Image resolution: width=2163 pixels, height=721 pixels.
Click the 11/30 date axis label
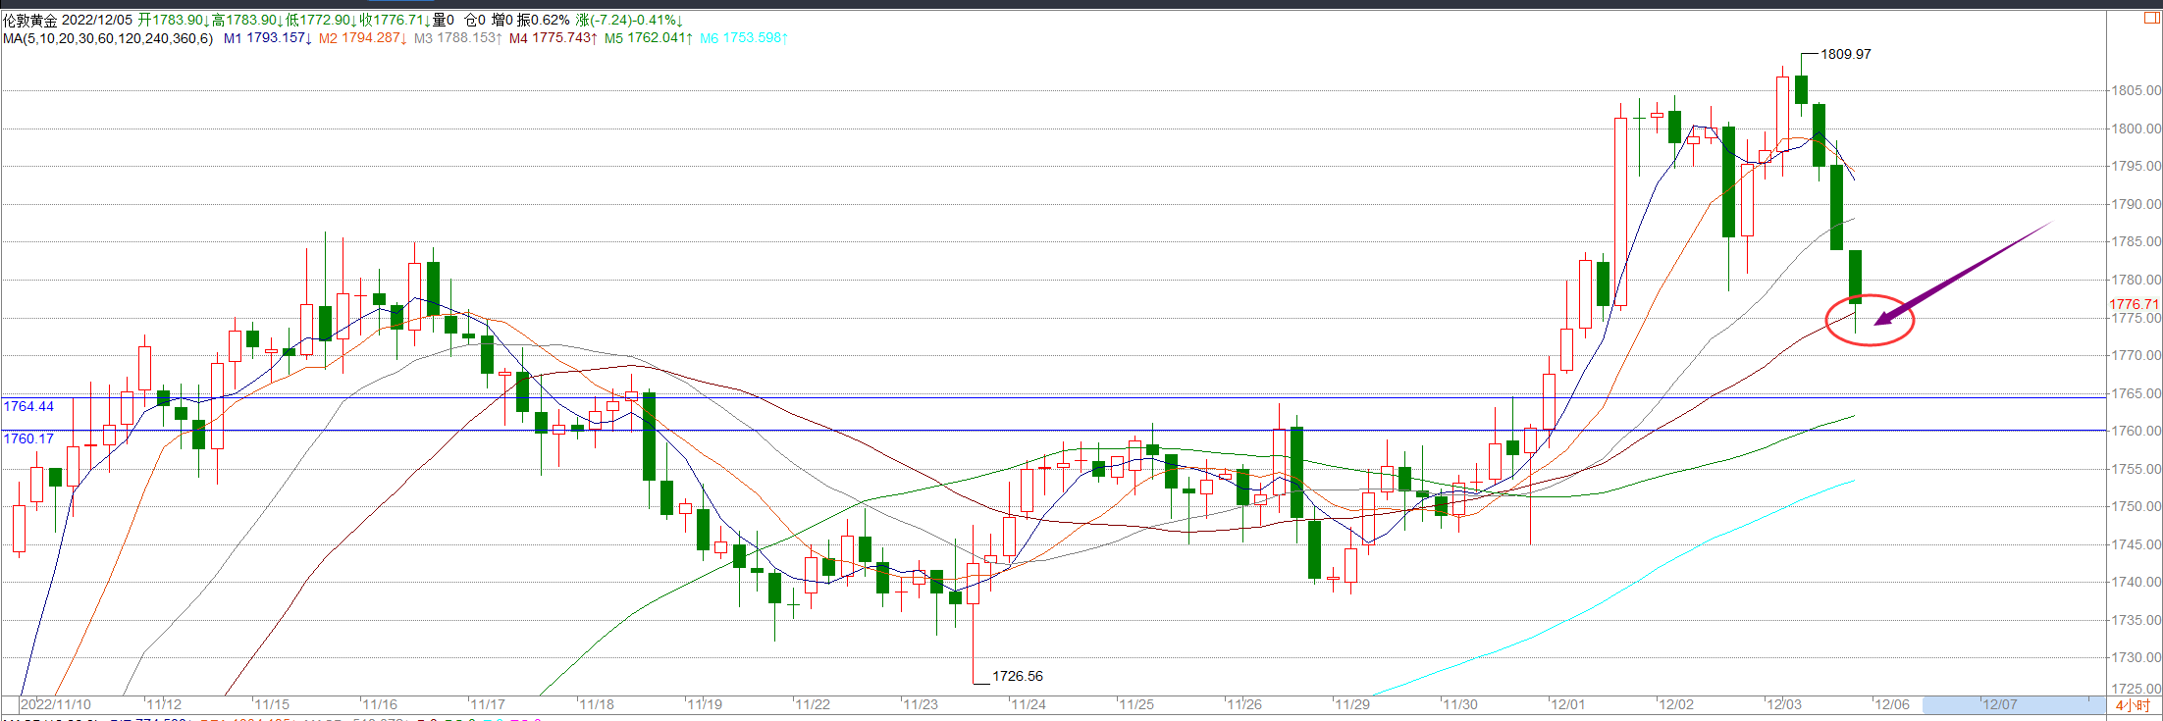(1460, 704)
